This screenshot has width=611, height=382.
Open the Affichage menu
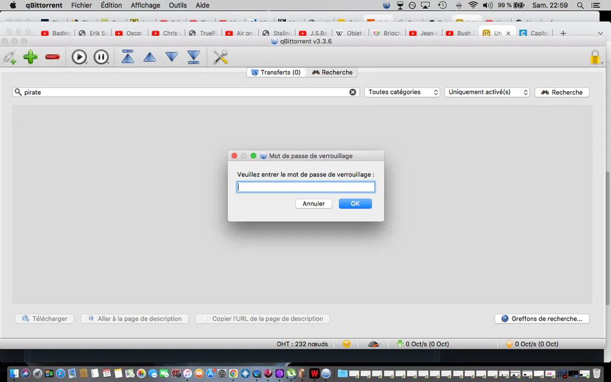pyautogui.click(x=146, y=5)
